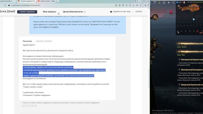The width and height of the screenshot is (203, 114).
Task: Open the browser search magnifier icon
Action: tap(135, 1)
